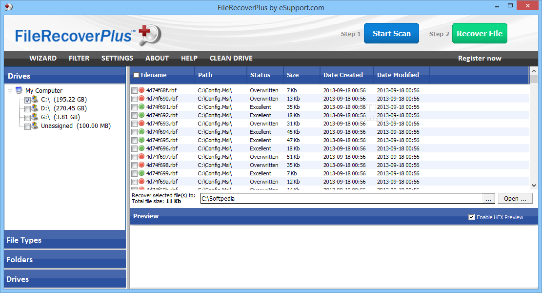Expand the File Types panel
Image resolution: width=542 pixels, height=293 pixels.
(x=65, y=240)
